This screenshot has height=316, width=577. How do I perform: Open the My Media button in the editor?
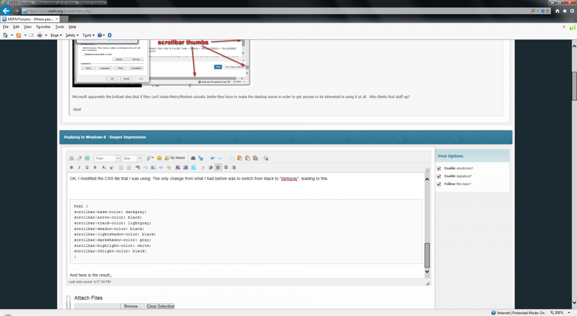click(x=175, y=158)
